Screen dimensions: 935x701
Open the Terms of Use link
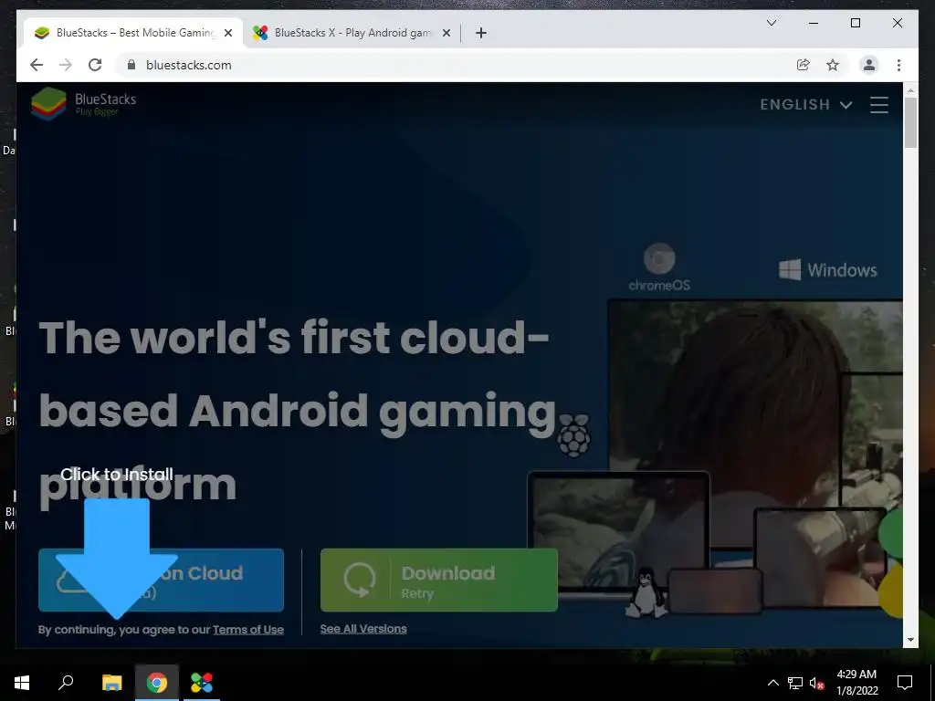(248, 630)
